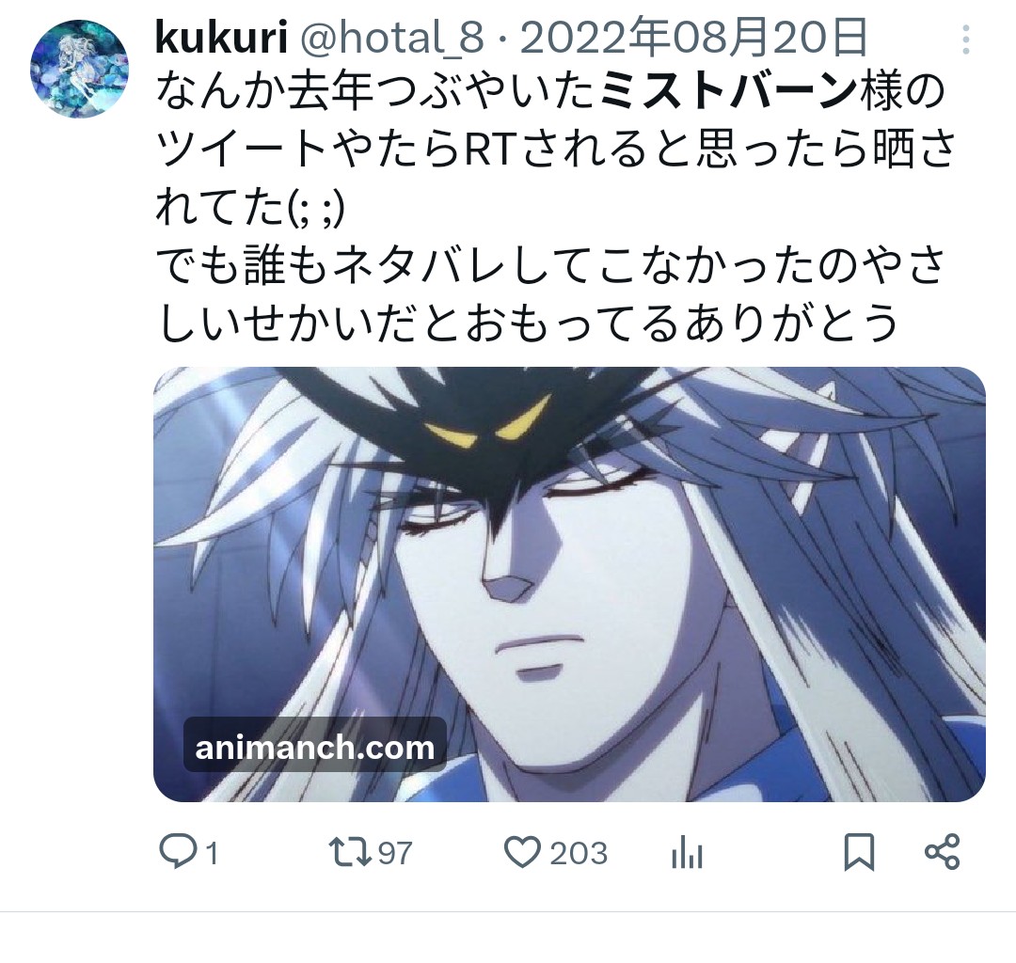Open the anime character link preview image
Image resolution: width=1016 pixels, height=963 pixels.
pyautogui.click(x=569, y=584)
